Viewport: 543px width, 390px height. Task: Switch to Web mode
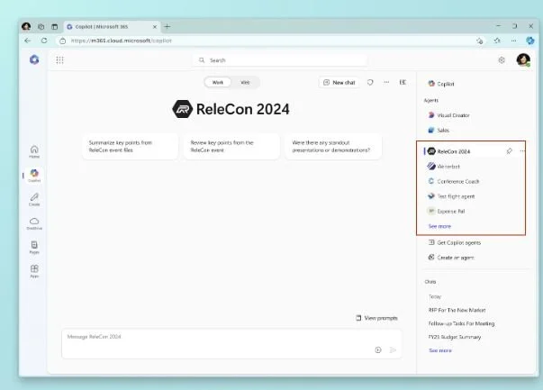tap(245, 83)
